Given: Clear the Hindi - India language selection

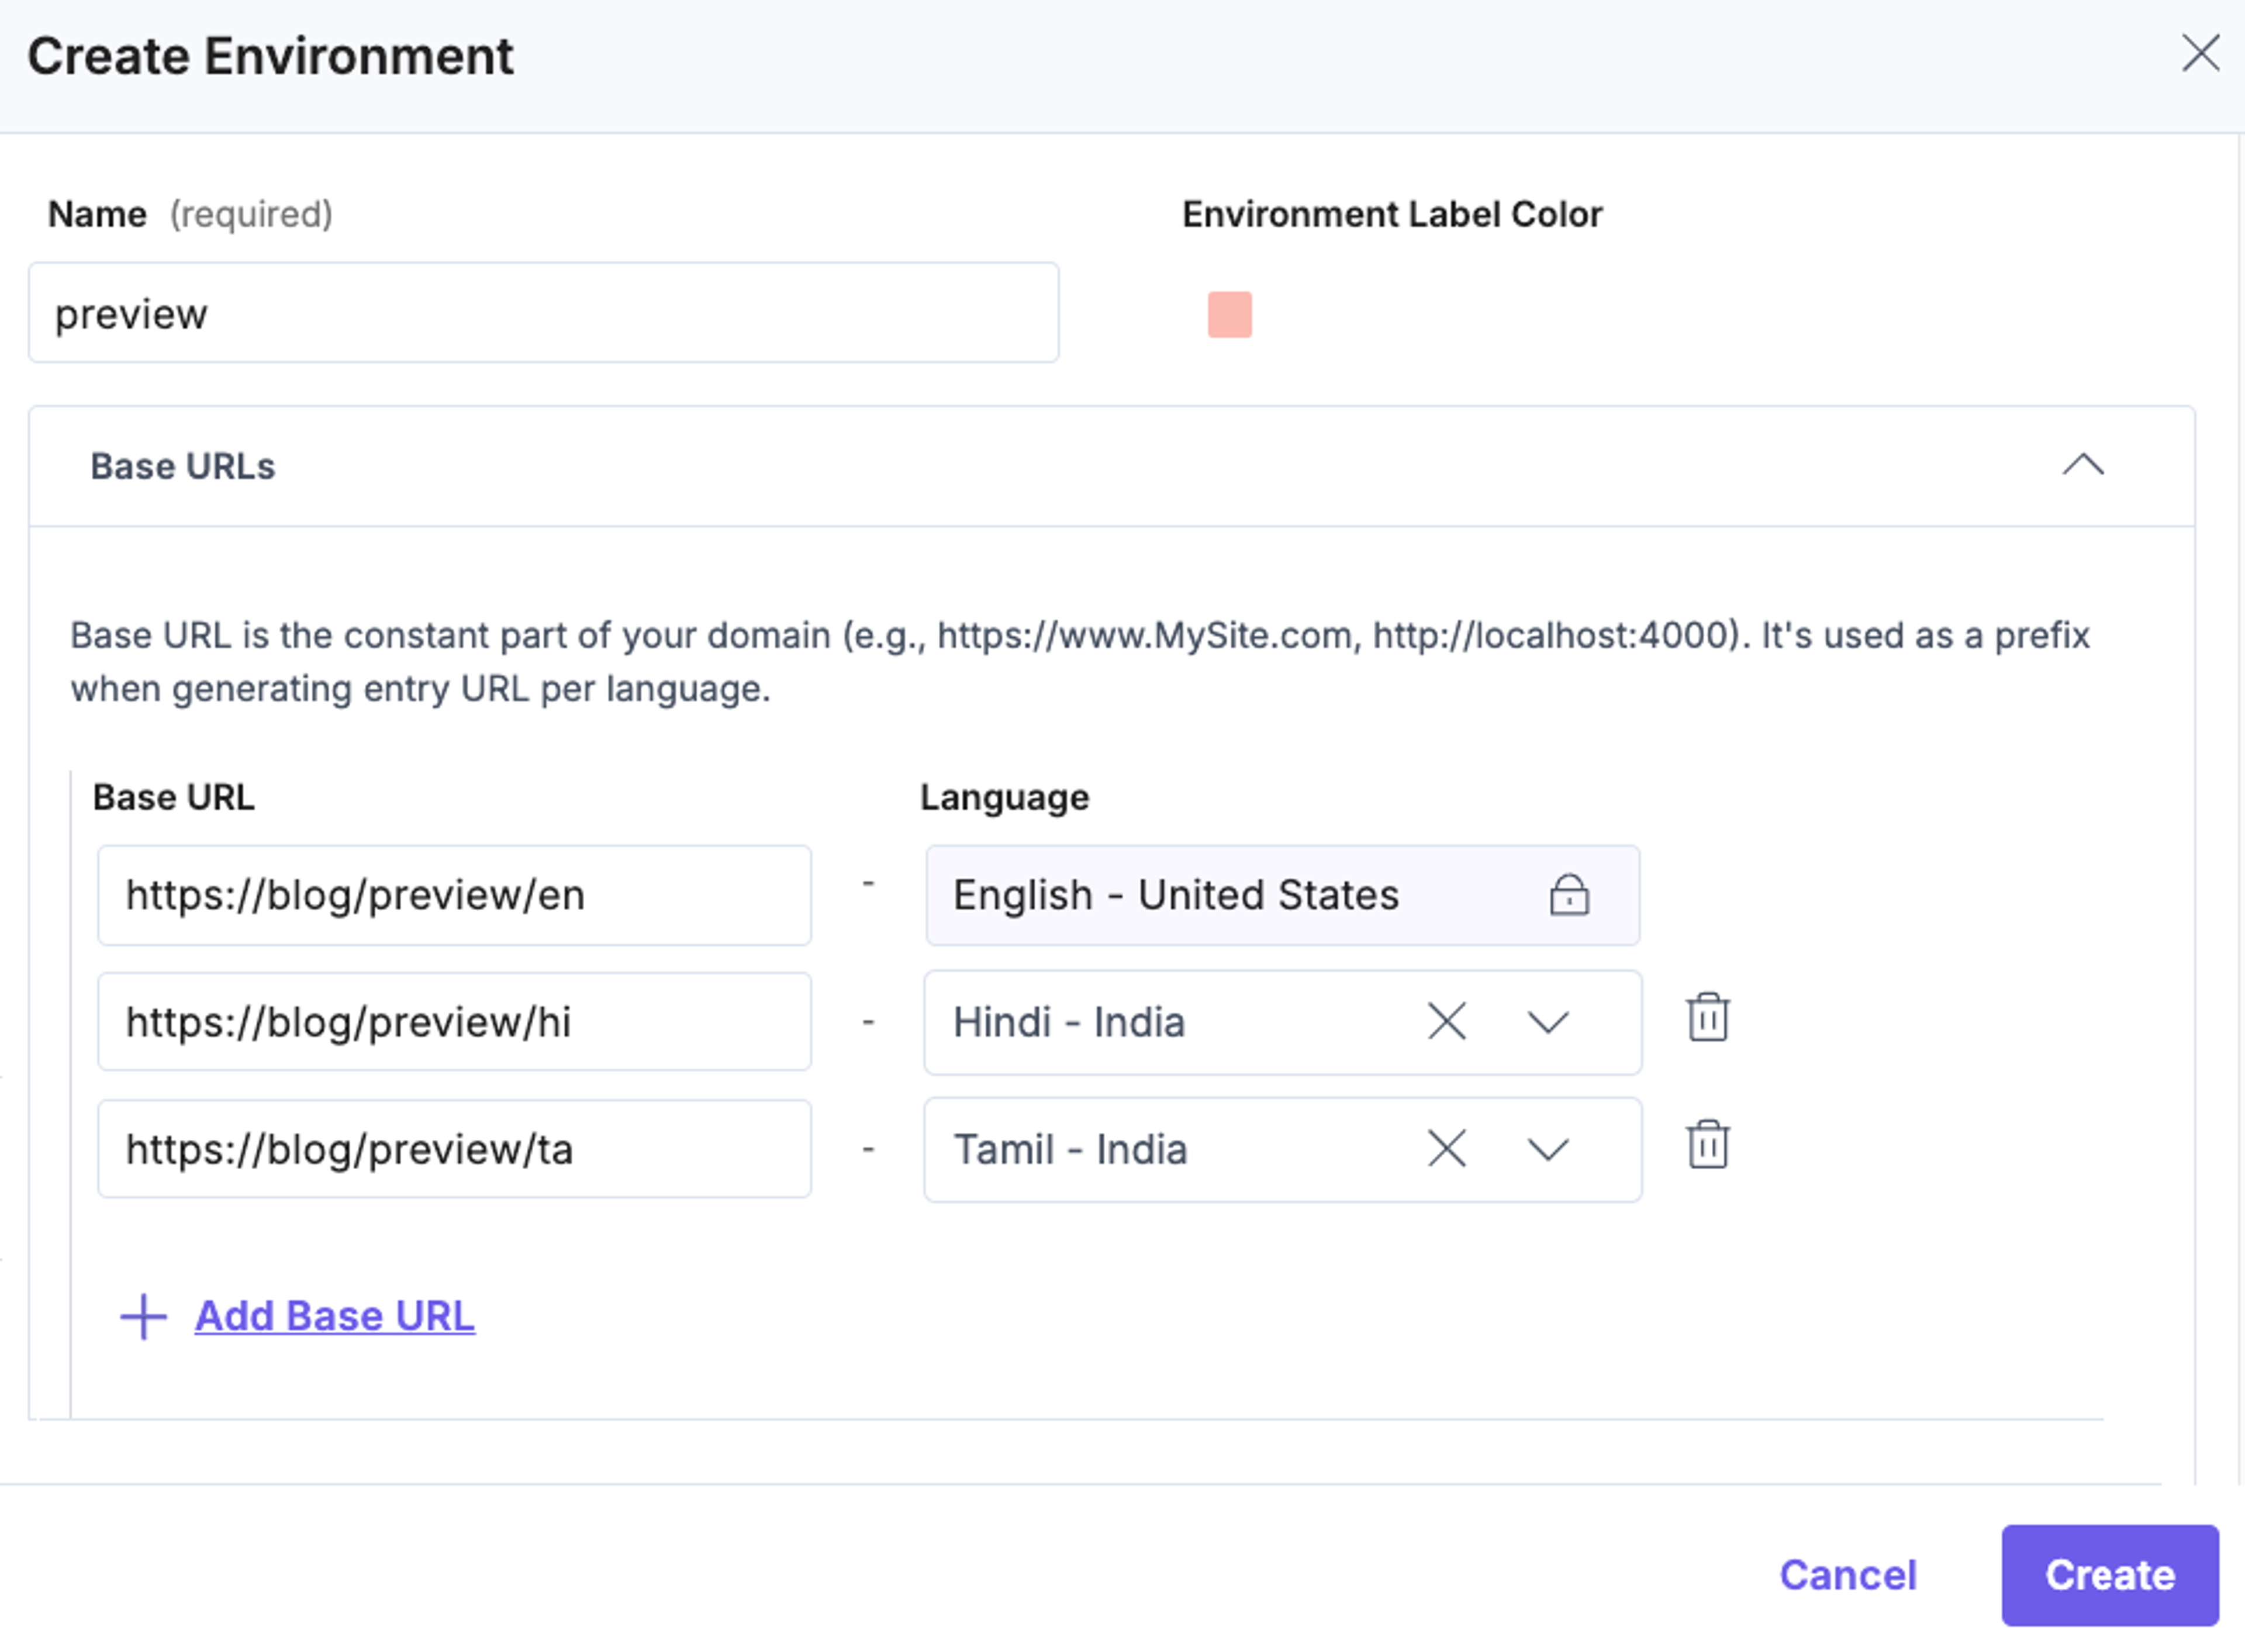Looking at the screenshot, I should tap(1447, 1022).
